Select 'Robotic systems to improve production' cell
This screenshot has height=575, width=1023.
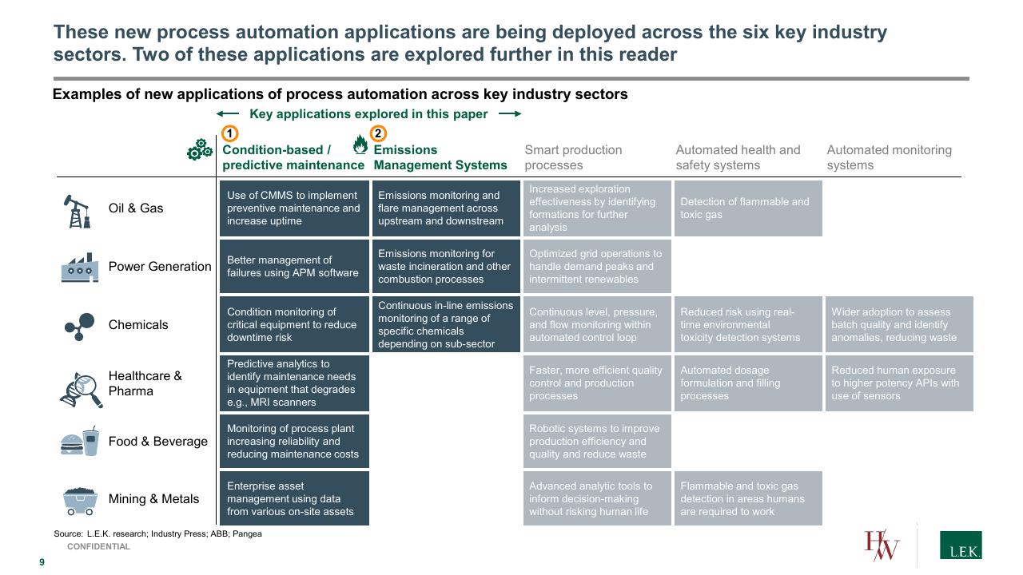point(597,441)
